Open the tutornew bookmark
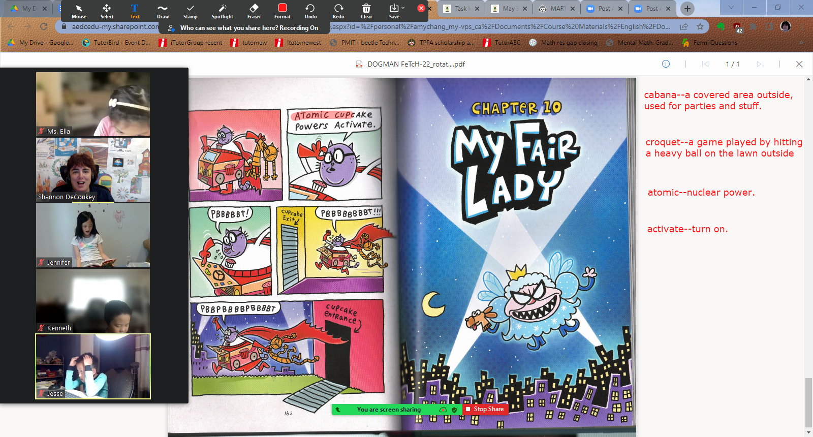Viewport: 813px width, 437px height. click(249, 43)
